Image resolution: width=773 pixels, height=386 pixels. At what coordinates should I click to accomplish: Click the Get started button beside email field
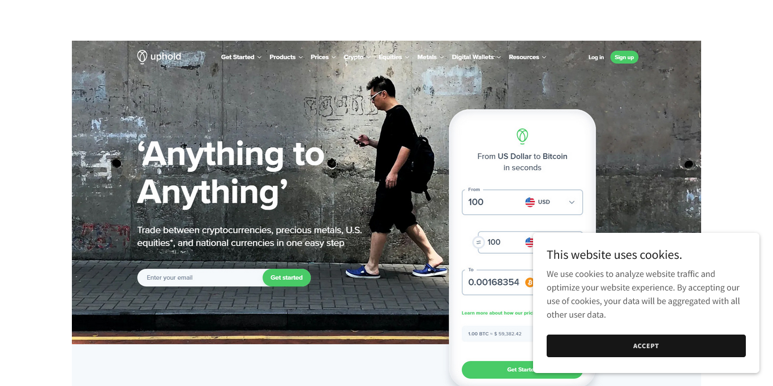click(x=286, y=277)
